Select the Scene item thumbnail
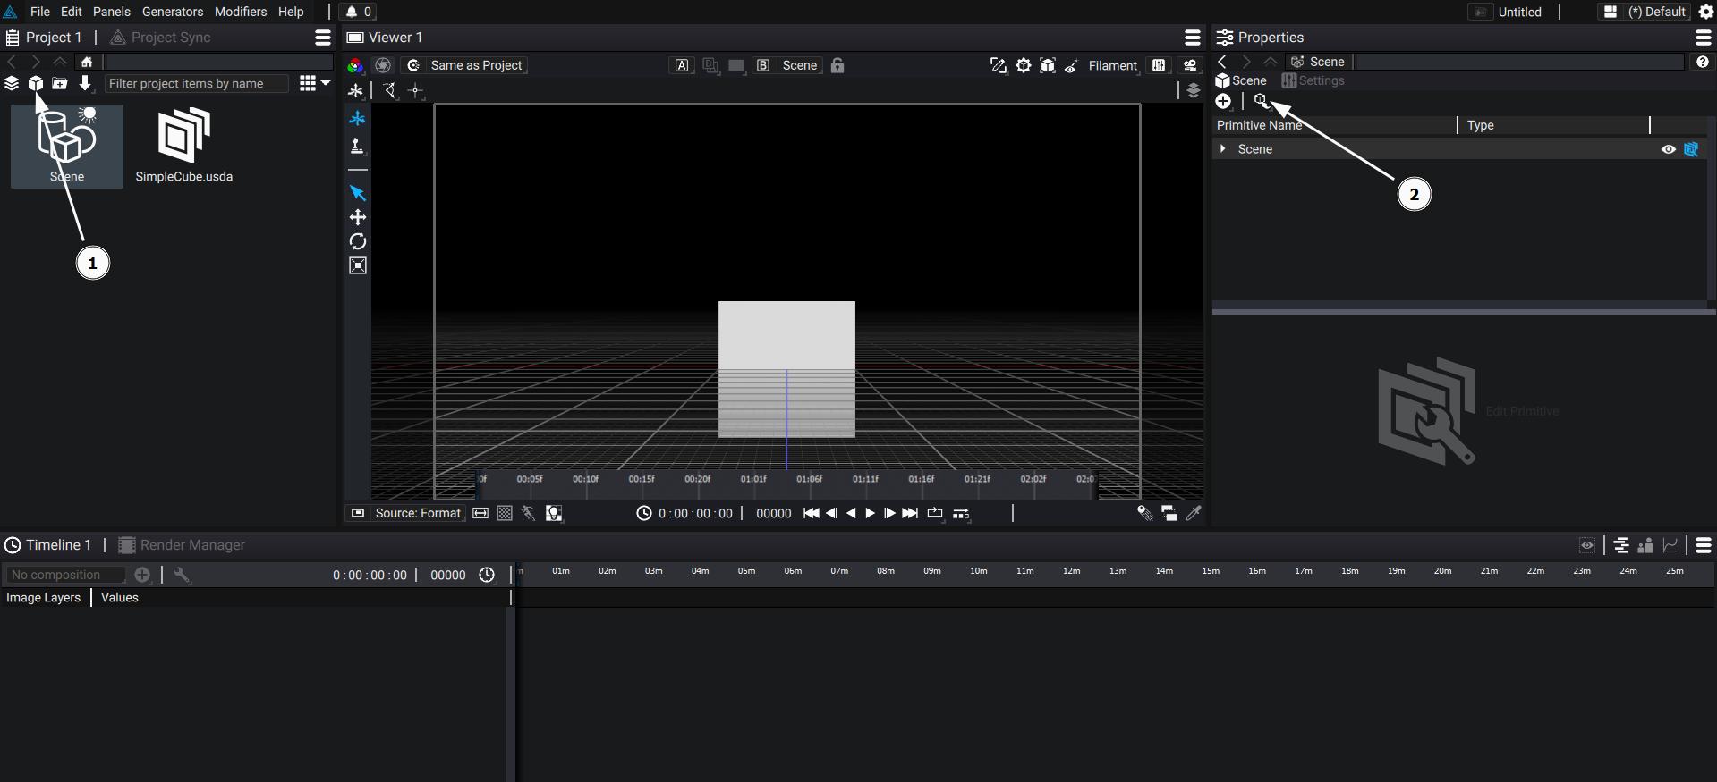This screenshot has width=1717, height=782. (67, 146)
